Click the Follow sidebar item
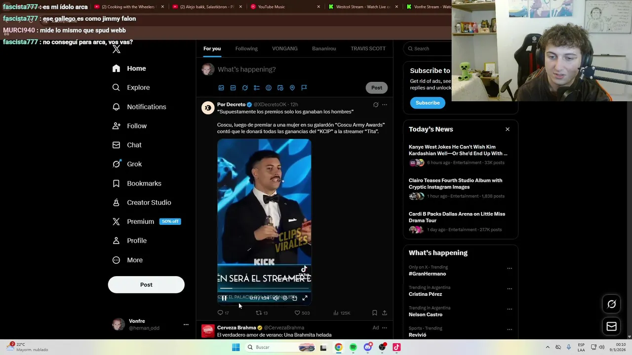Viewport: 632px width, 355px height. pyautogui.click(x=129, y=126)
